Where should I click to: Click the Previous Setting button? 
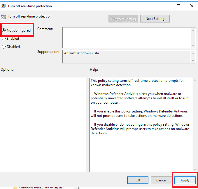(123, 19)
